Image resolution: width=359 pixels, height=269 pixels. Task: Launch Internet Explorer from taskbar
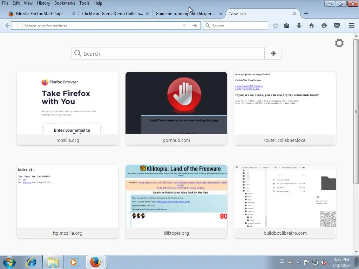click(31, 262)
